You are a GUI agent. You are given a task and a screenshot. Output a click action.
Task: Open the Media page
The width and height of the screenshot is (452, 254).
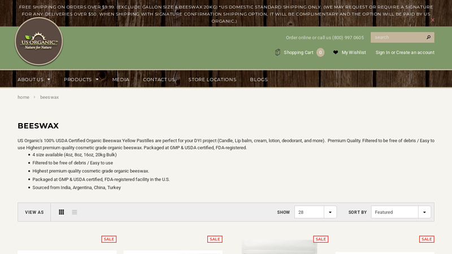(120, 80)
